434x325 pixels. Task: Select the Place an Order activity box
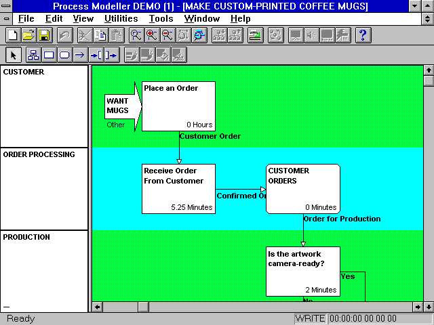point(178,106)
